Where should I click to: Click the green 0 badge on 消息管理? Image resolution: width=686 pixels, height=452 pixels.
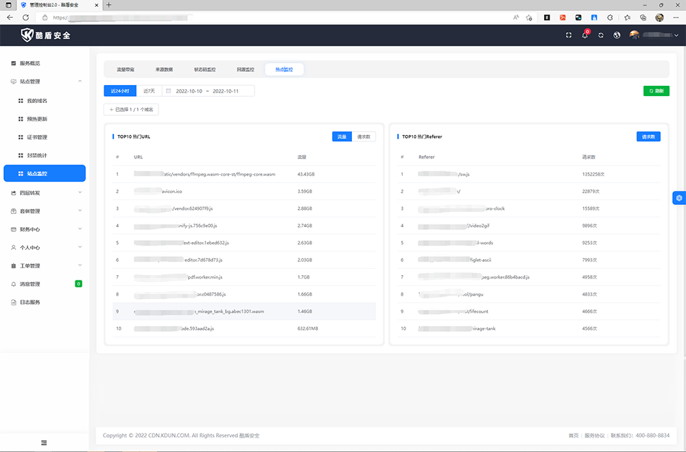coord(79,284)
